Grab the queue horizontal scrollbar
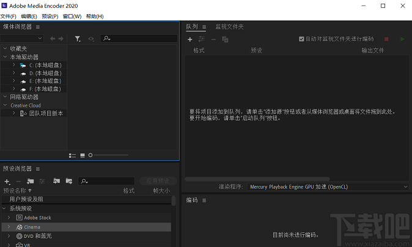412x247 pixels. tap(257, 179)
